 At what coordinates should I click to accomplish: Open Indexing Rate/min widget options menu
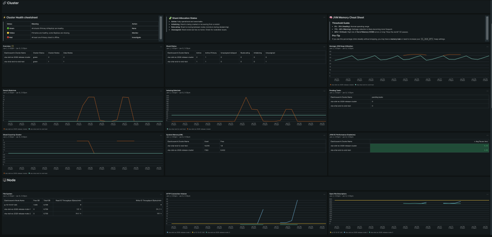click(x=324, y=91)
